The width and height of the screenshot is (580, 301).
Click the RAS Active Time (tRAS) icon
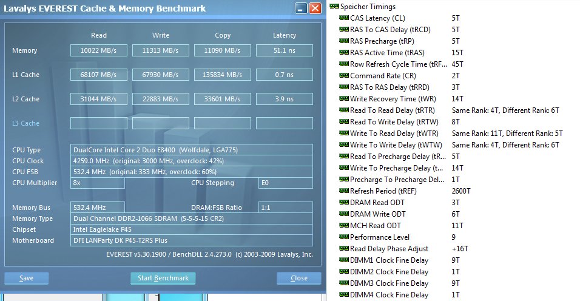pyautogui.click(x=344, y=52)
